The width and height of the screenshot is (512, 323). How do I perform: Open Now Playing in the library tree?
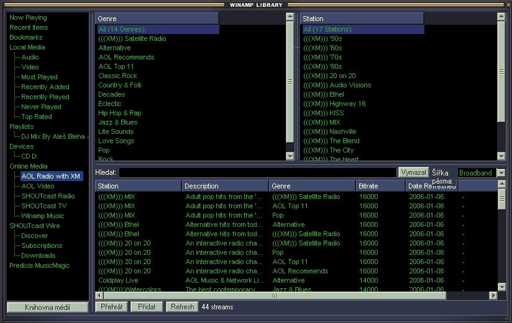pyautogui.click(x=28, y=17)
